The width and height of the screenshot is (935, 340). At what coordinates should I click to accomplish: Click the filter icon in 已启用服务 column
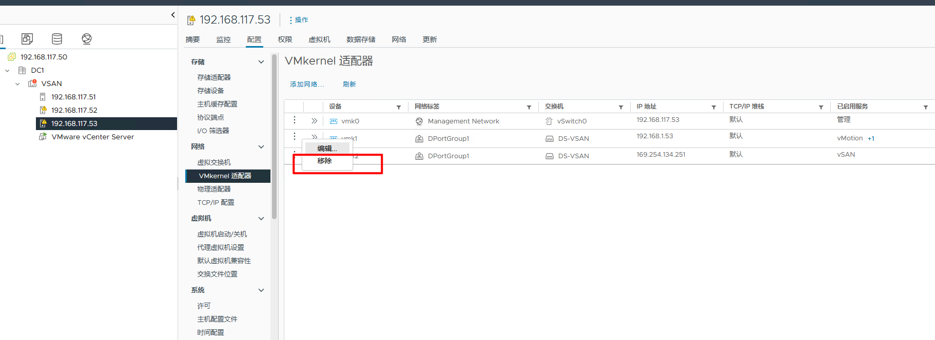point(926,107)
